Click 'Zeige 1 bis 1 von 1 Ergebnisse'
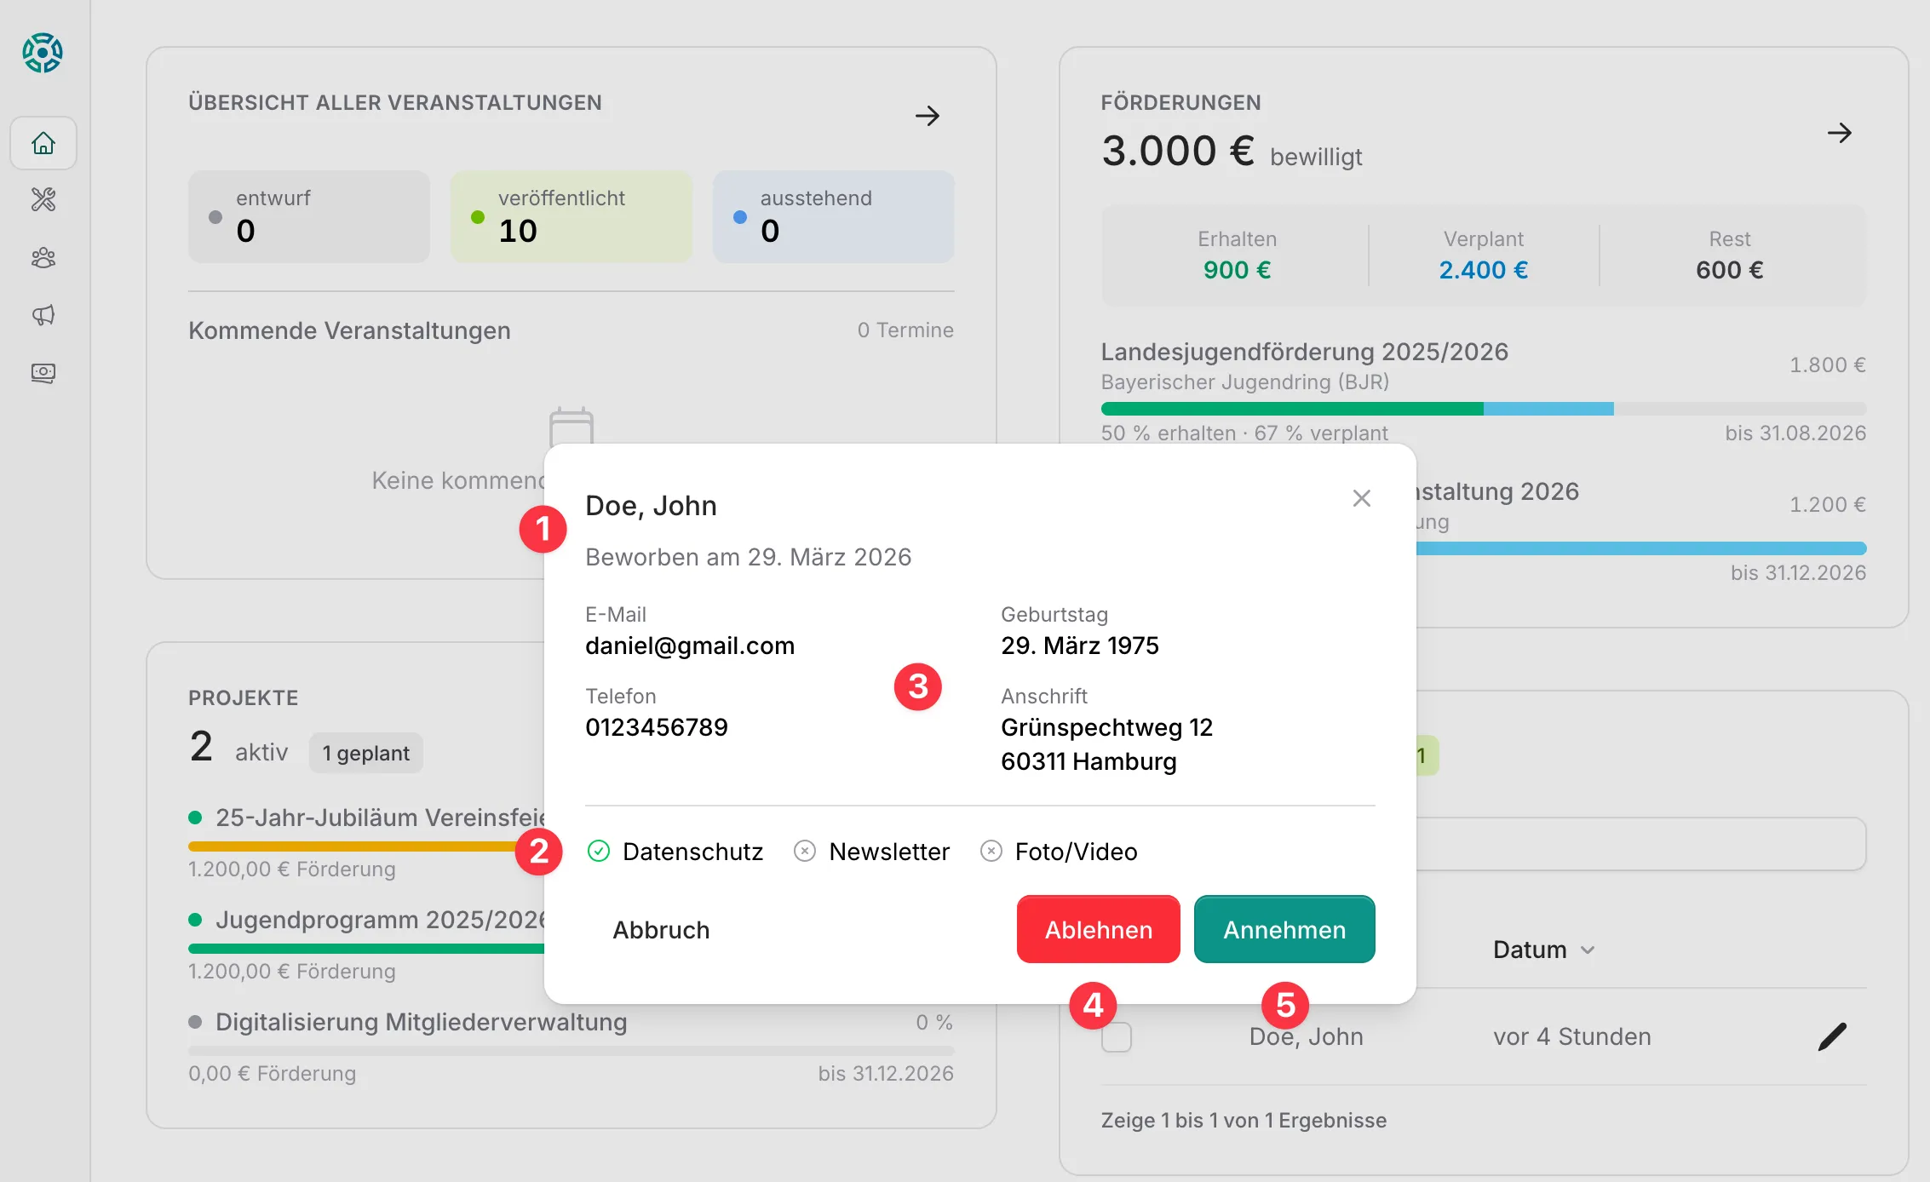 1244,1120
